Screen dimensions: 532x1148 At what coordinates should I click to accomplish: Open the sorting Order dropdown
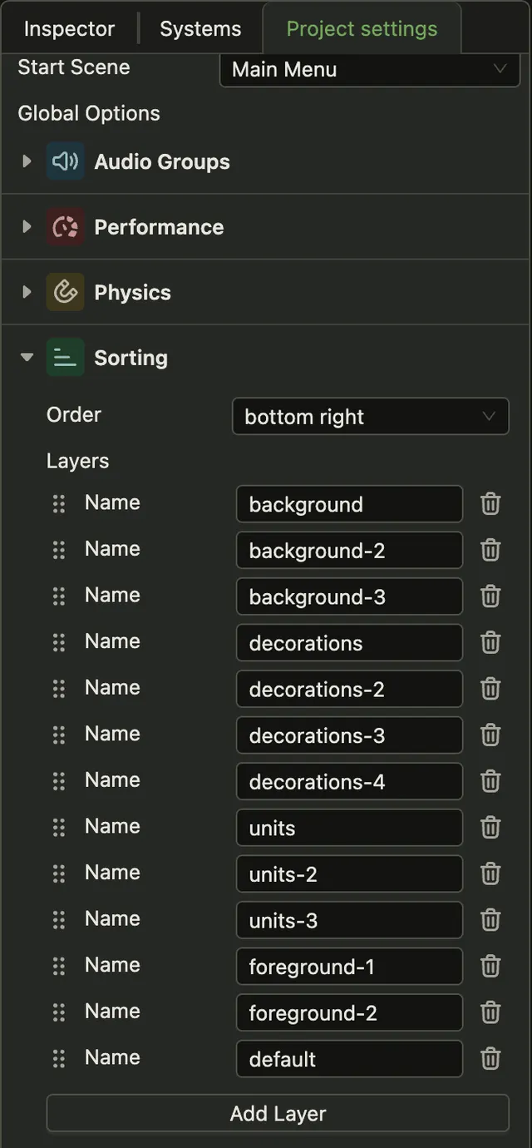tap(370, 417)
